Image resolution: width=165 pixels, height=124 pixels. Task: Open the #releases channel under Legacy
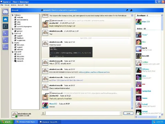[19, 50]
